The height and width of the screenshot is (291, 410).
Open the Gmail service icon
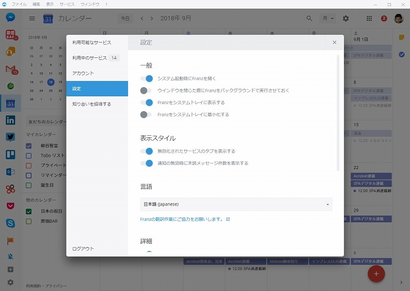11,69
